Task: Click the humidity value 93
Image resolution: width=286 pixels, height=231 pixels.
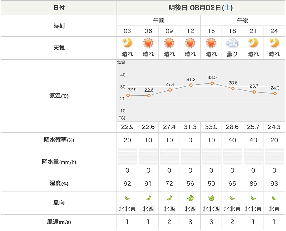Action: [274, 184]
